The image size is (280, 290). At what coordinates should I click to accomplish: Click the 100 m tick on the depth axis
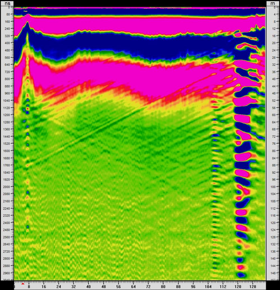(273, 187)
